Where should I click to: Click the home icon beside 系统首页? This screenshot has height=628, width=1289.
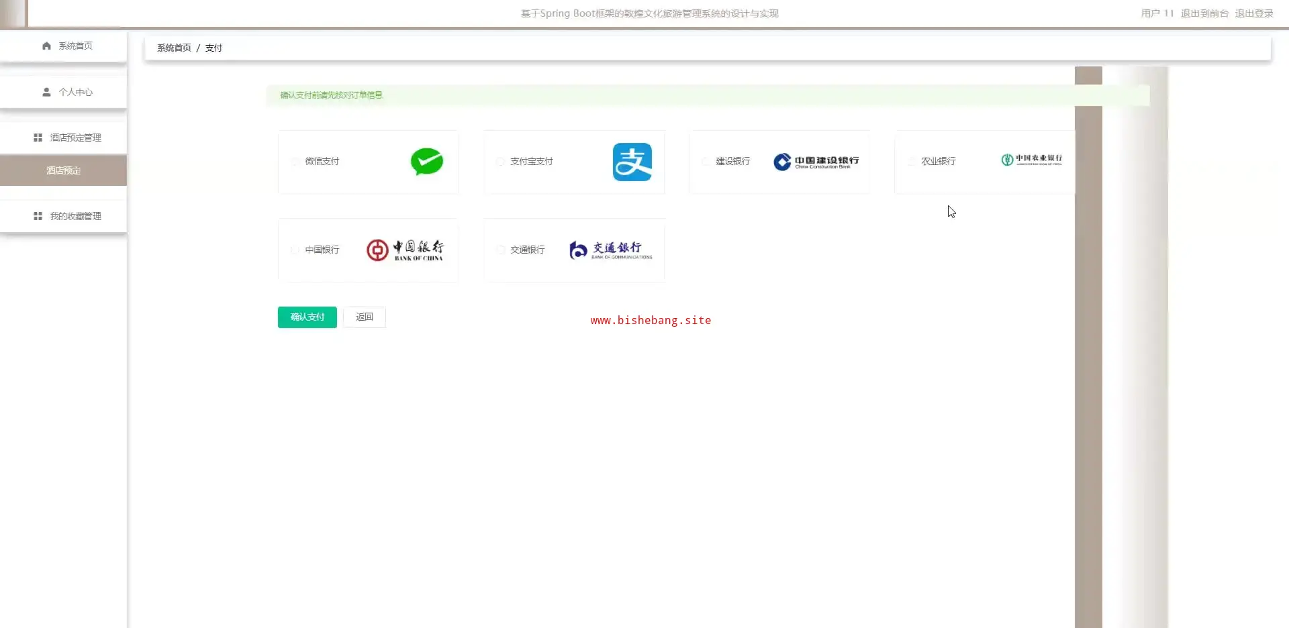coord(46,46)
